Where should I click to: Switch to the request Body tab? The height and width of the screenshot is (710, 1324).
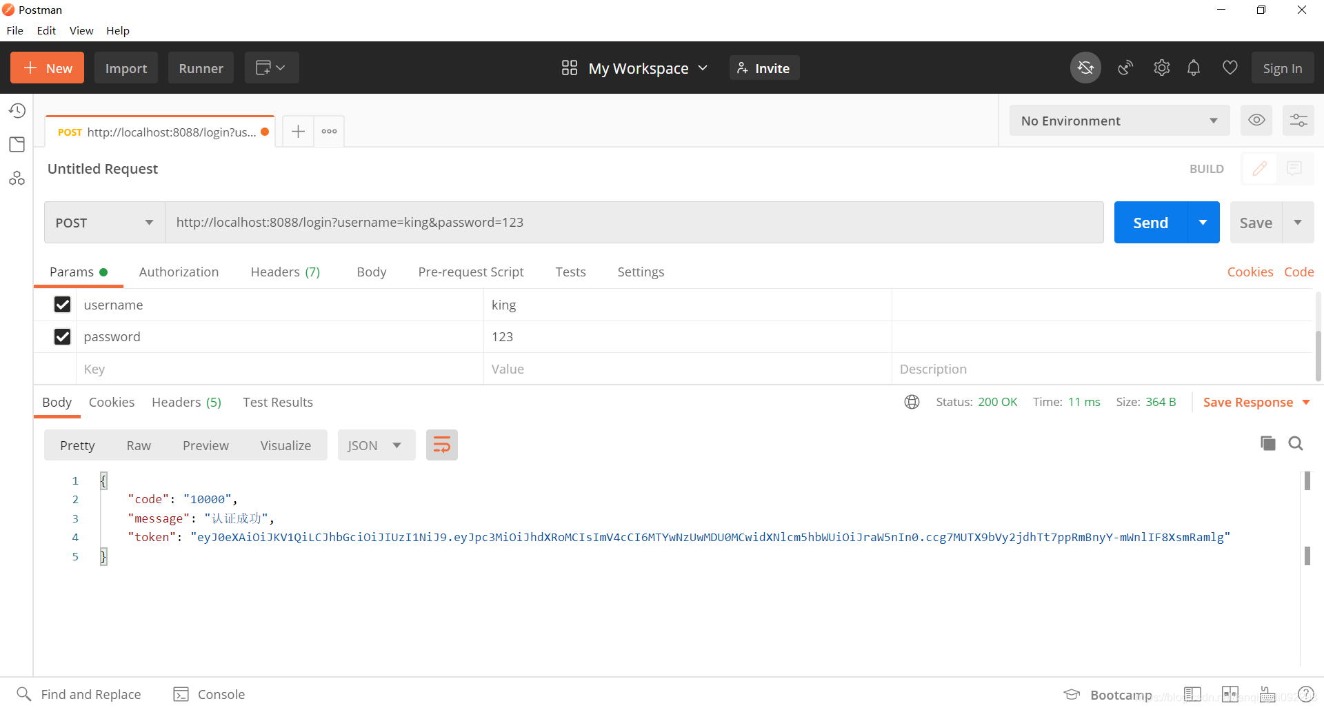[372, 272]
